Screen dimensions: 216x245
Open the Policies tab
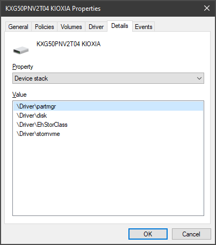coord(45,27)
